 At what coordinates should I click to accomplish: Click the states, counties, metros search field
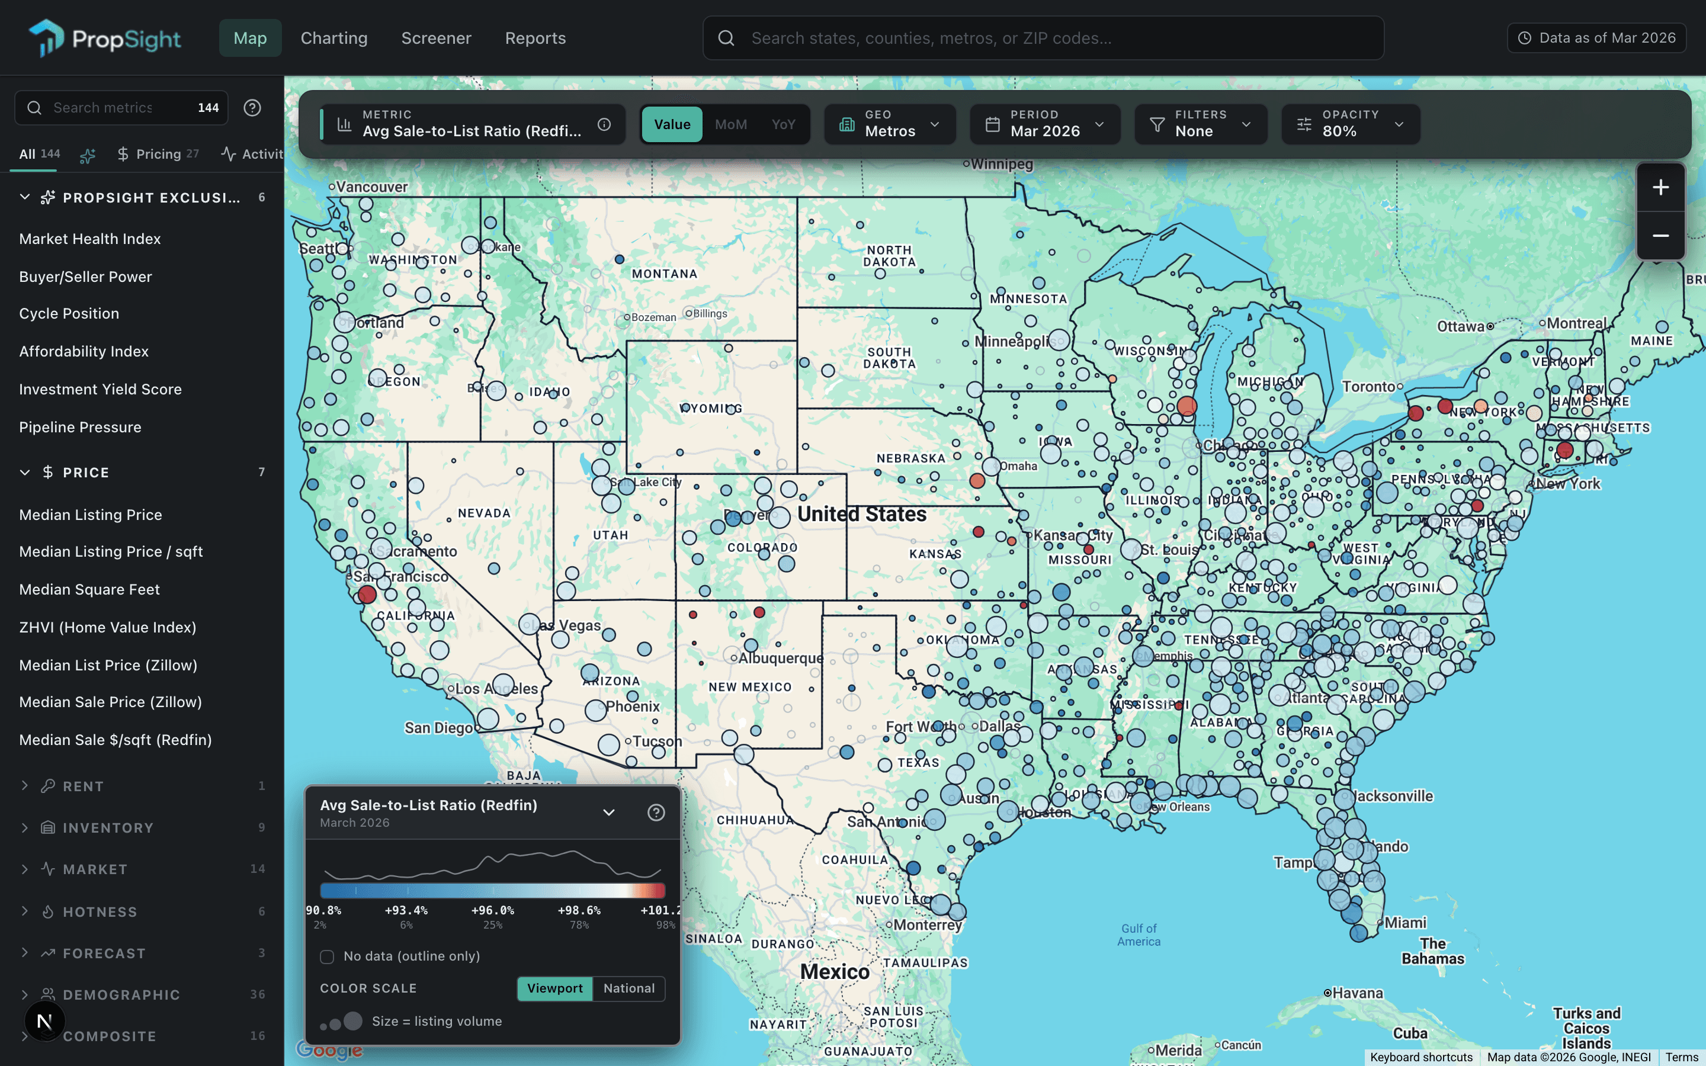click(x=1043, y=38)
